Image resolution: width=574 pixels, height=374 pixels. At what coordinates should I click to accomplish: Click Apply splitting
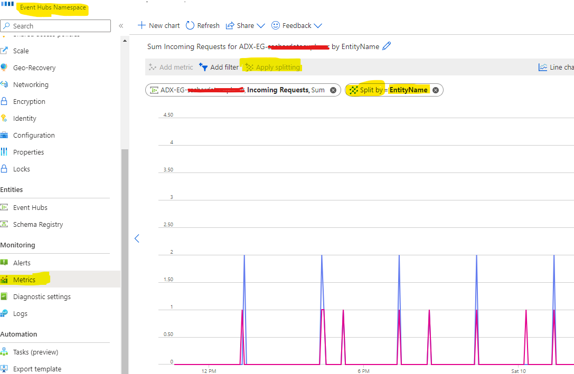tap(272, 68)
